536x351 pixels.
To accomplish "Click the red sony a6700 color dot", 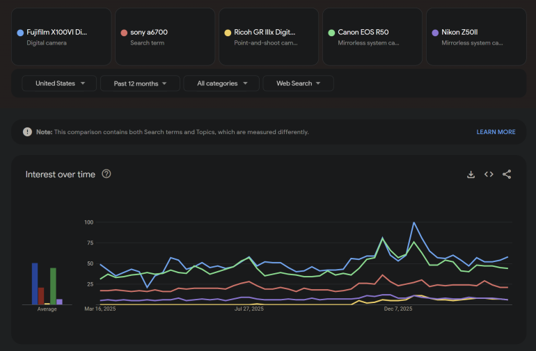I will click(124, 33).
